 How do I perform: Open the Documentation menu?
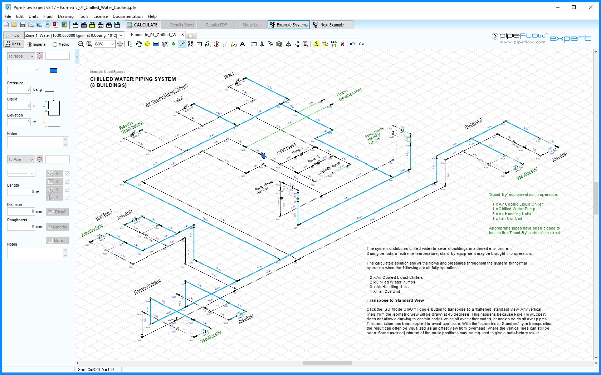point(128,16)
